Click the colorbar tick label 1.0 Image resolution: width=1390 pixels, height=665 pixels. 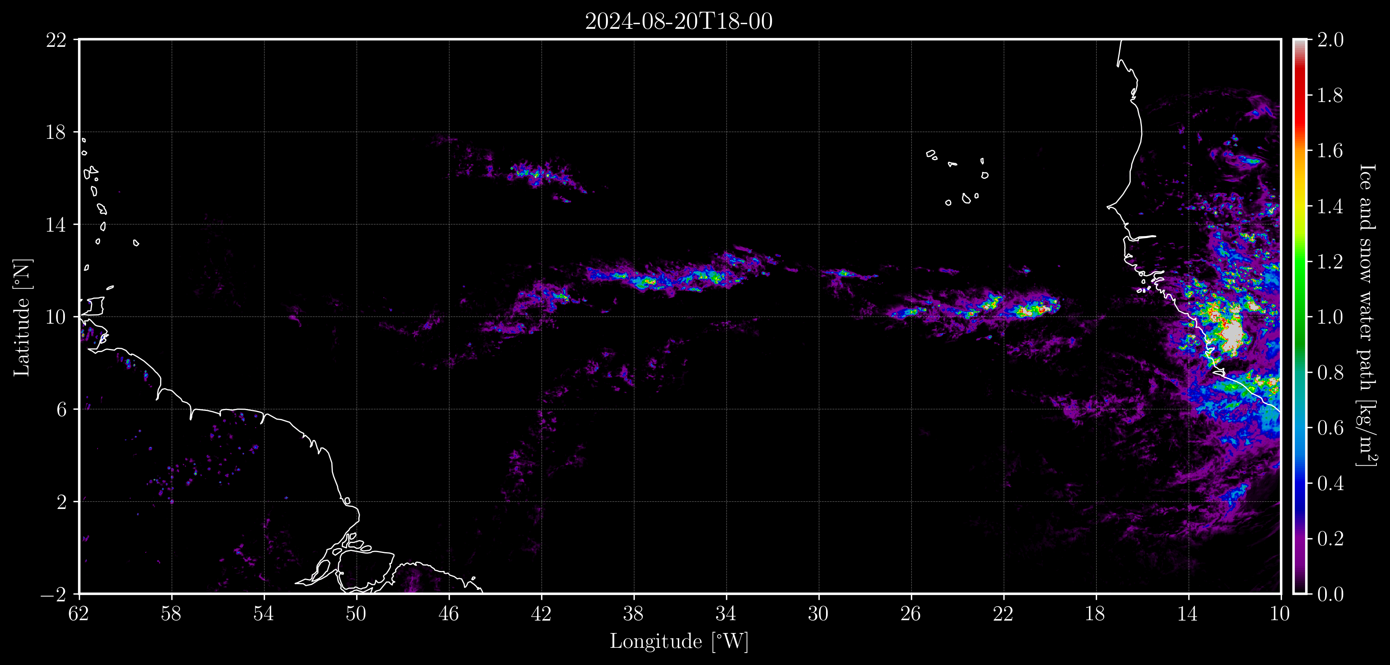(x=1330, y=316)
